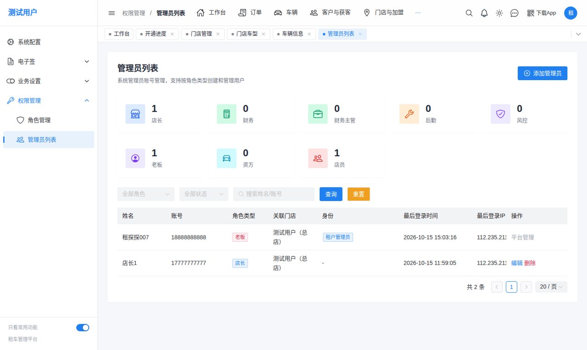This screenshot has height=350, width=587.
Task: Collapse the 权限管理 sidebar menu
Action: [49, 100]
